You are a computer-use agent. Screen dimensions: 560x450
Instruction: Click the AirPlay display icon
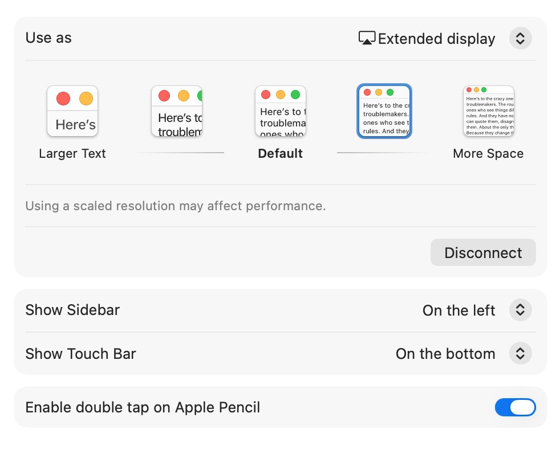tap(367, 38)
